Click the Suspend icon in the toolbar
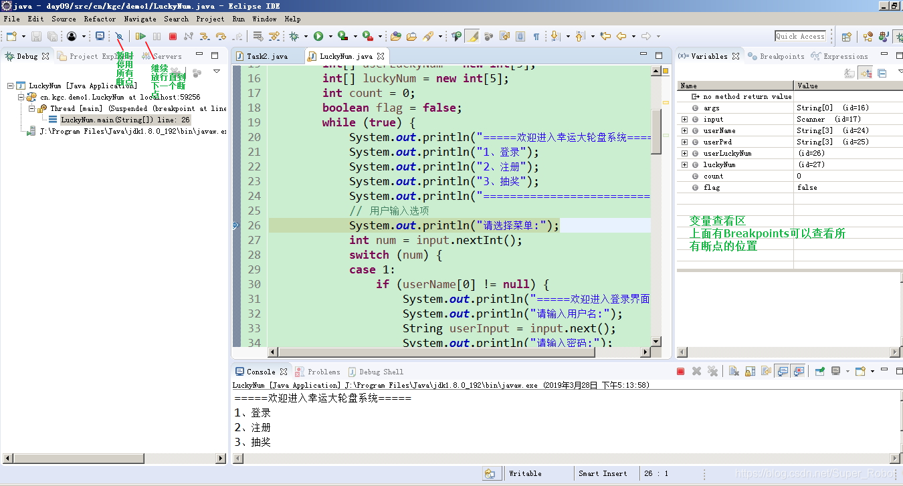Viewport: 903px width, 486px height. click(x=157, y=36)
